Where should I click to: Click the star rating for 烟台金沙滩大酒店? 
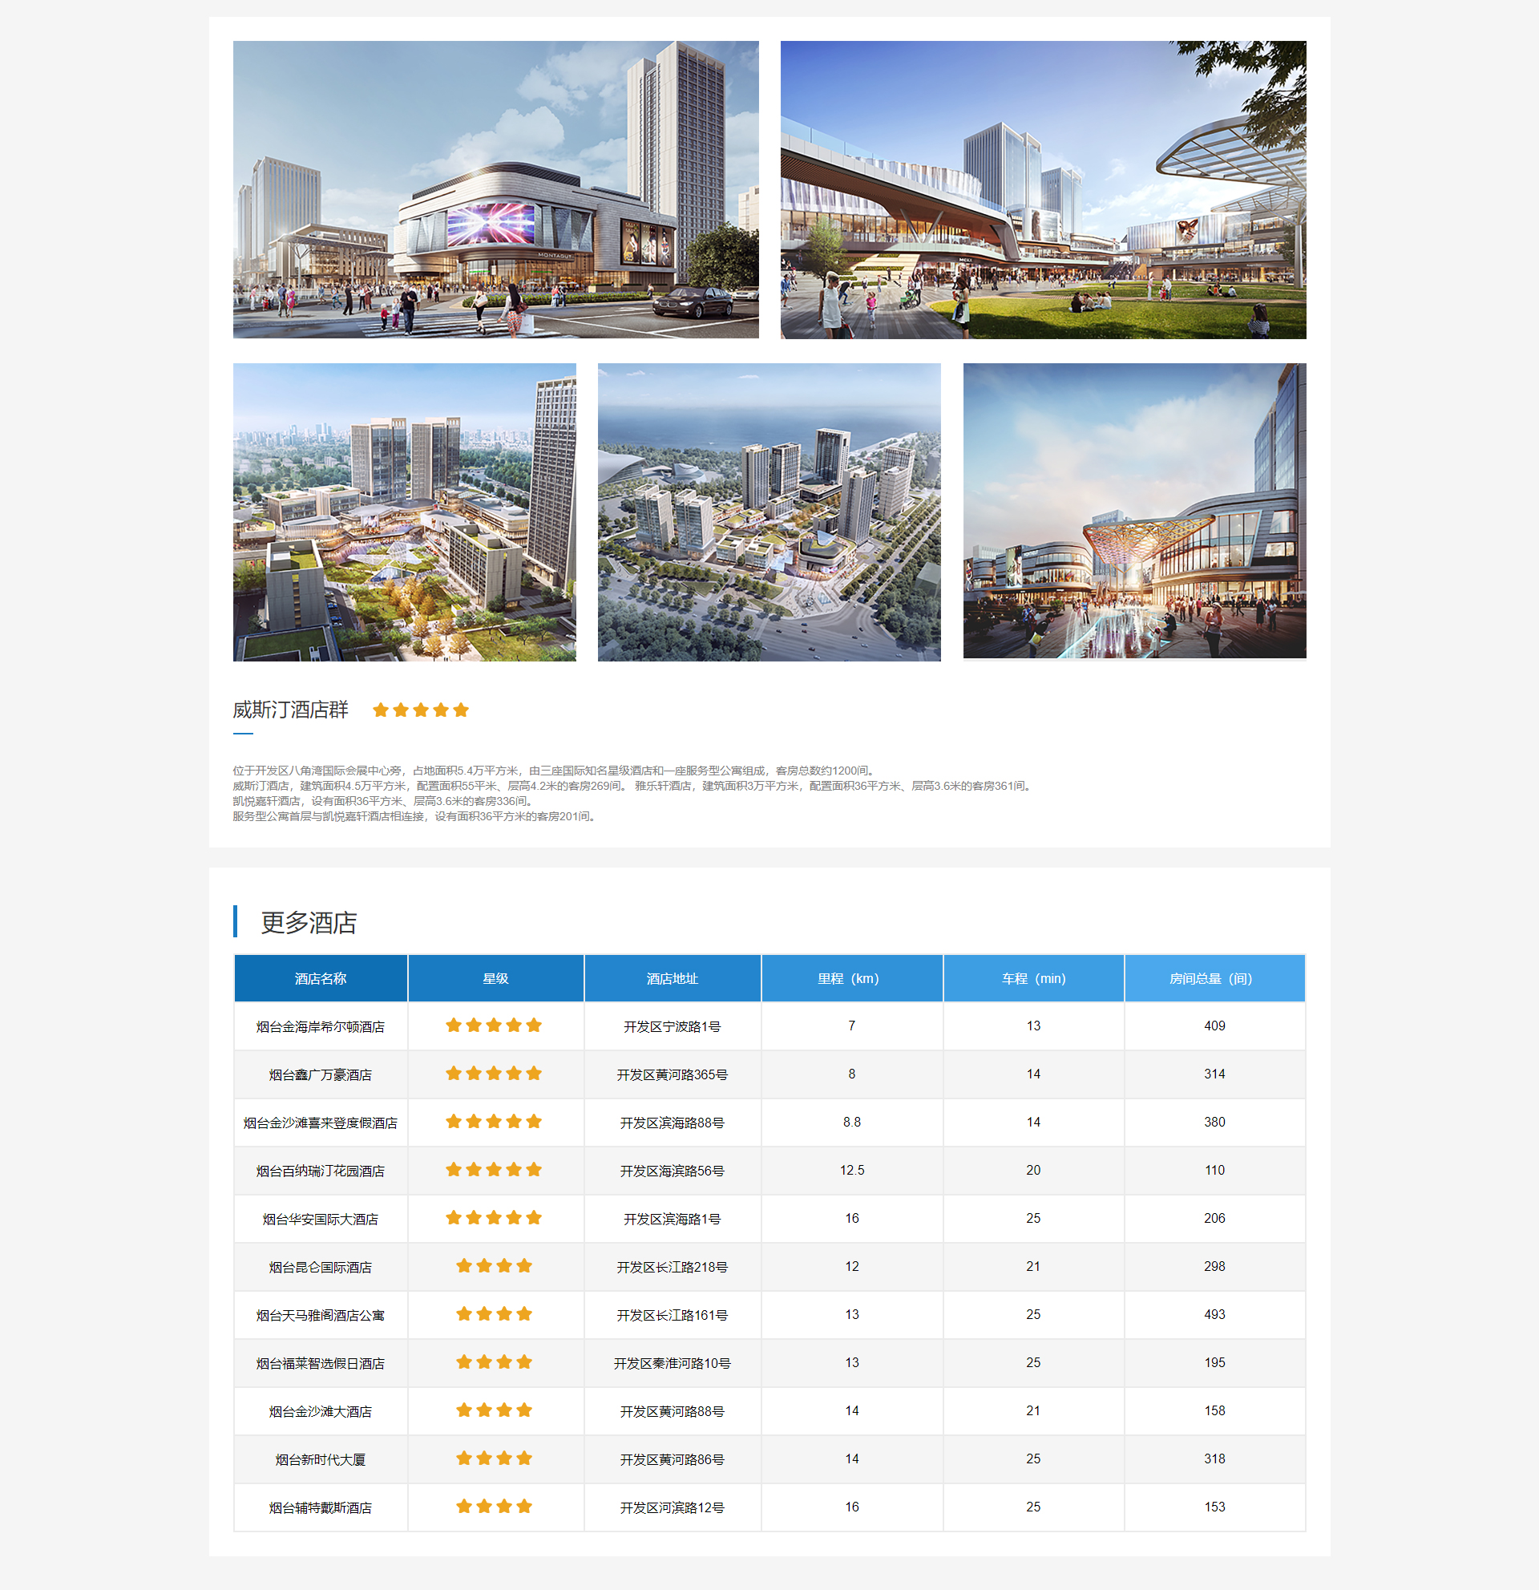[494, 1410]
